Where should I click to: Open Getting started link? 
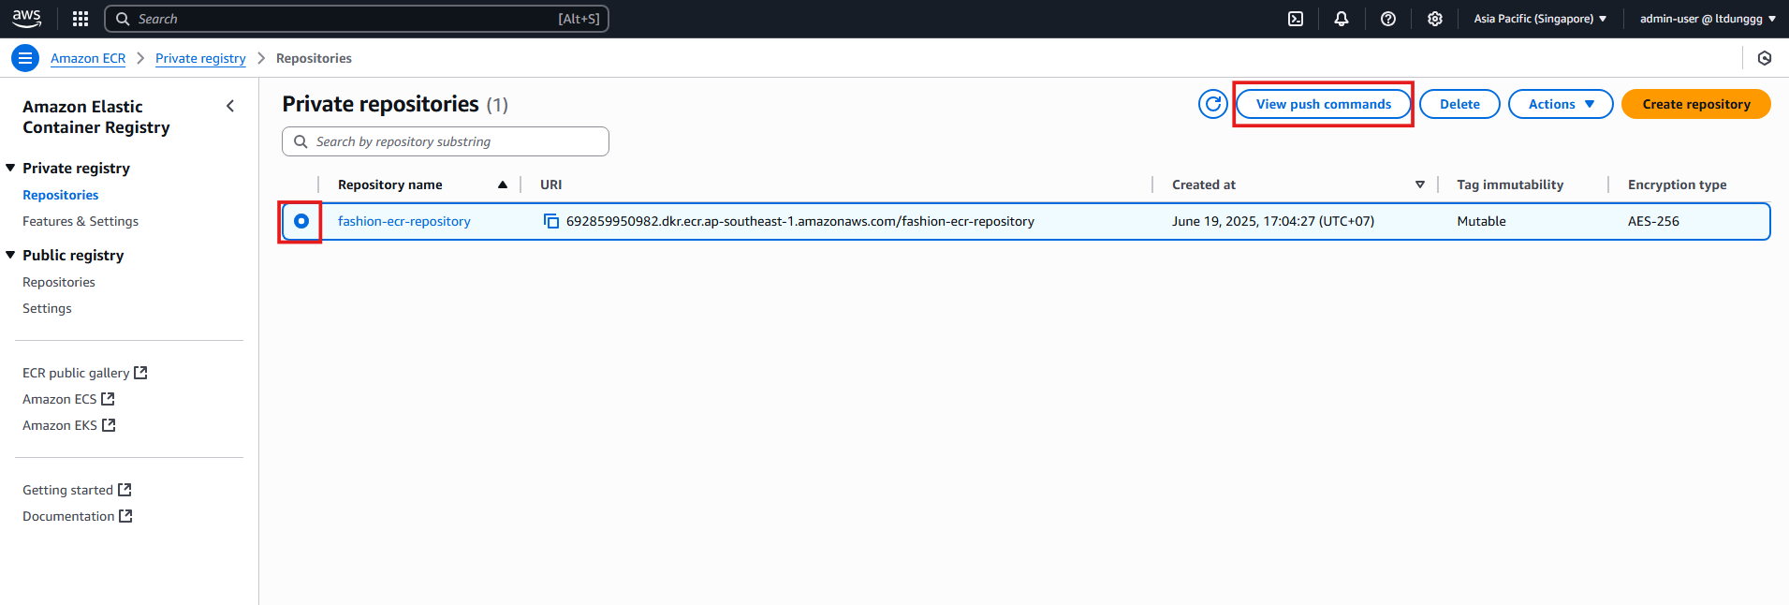tap(67, 490)
